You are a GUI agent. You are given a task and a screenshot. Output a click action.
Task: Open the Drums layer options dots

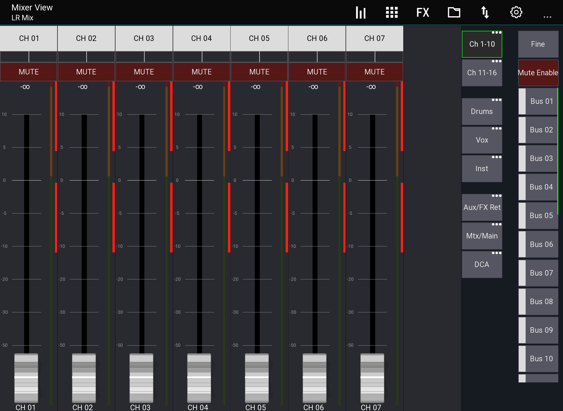click(x=496, y=100)
